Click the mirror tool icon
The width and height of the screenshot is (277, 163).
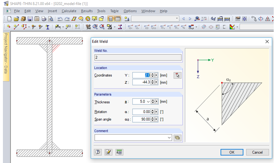[x=268, y=19]
